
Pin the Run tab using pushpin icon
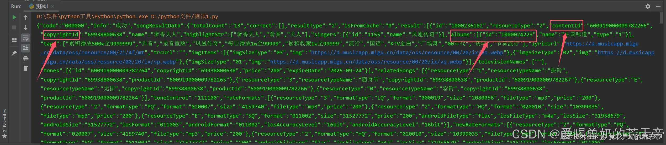coord(14,53)
